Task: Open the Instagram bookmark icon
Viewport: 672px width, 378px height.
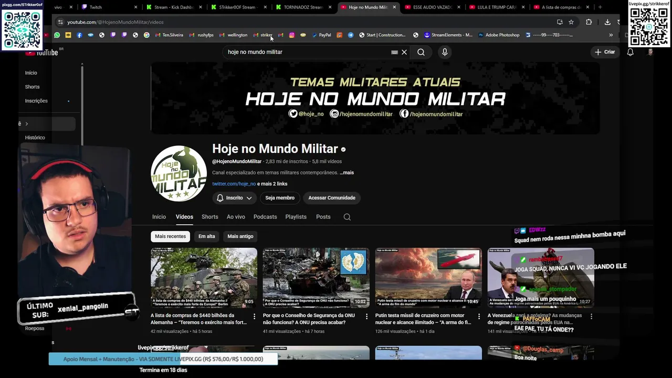Action: pyautogui.click(x=292, y=35)
